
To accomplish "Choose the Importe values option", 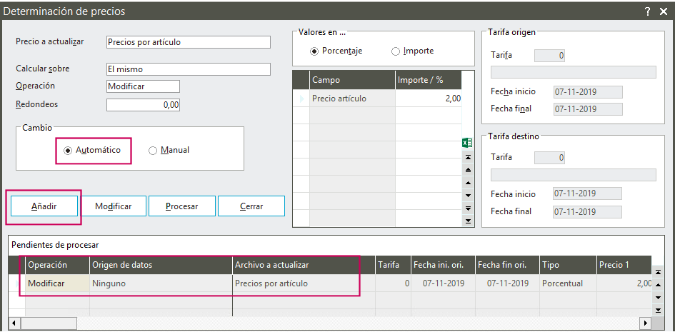I will 396,51.
